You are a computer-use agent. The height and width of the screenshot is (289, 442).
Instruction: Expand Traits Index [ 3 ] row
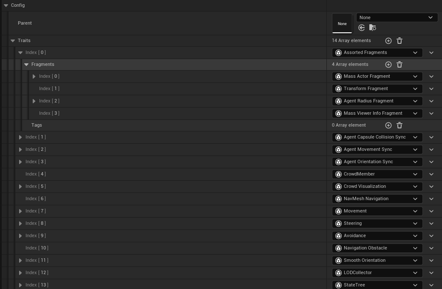[20, 162]
